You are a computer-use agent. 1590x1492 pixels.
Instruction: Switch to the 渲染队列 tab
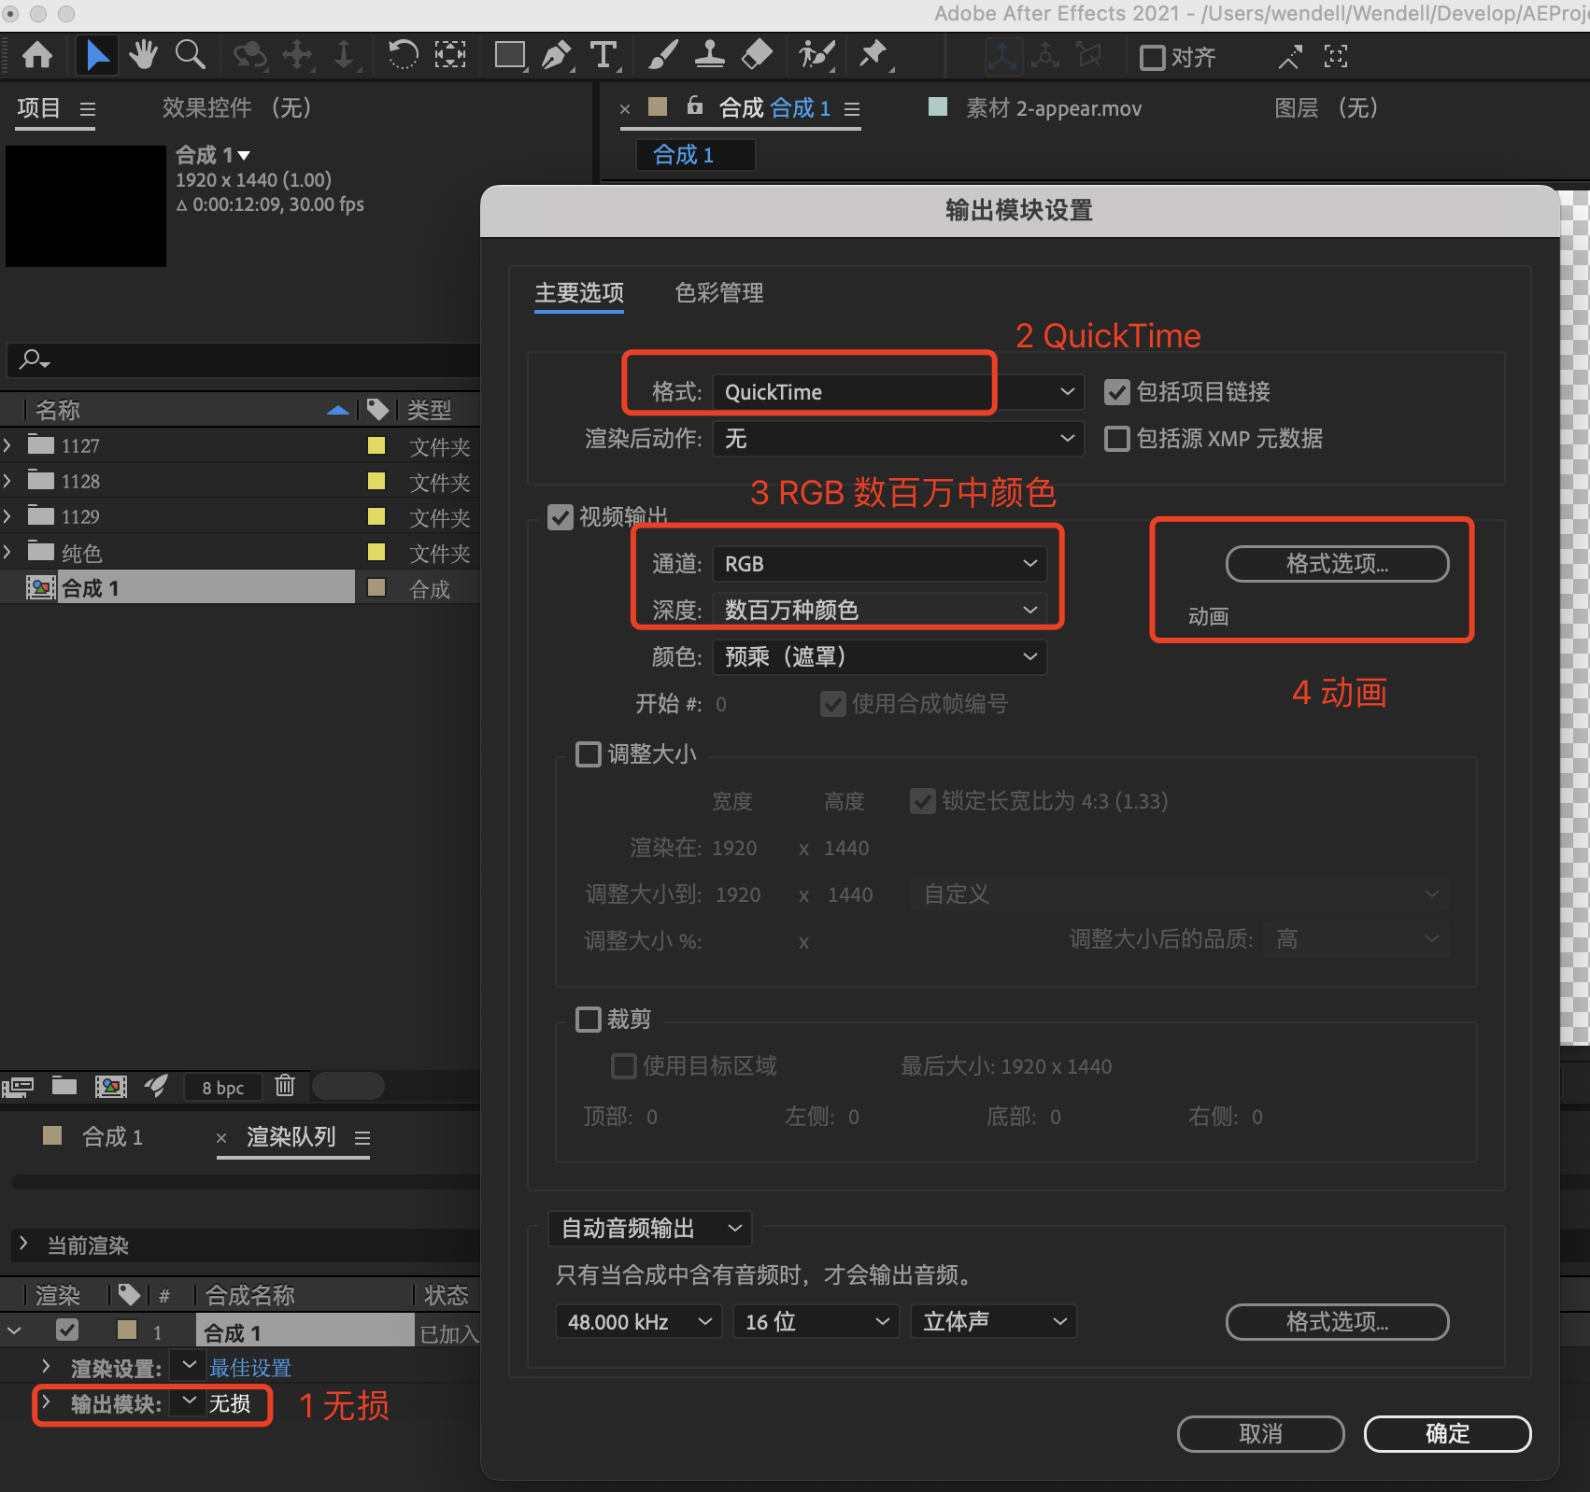coord(291,1137)
